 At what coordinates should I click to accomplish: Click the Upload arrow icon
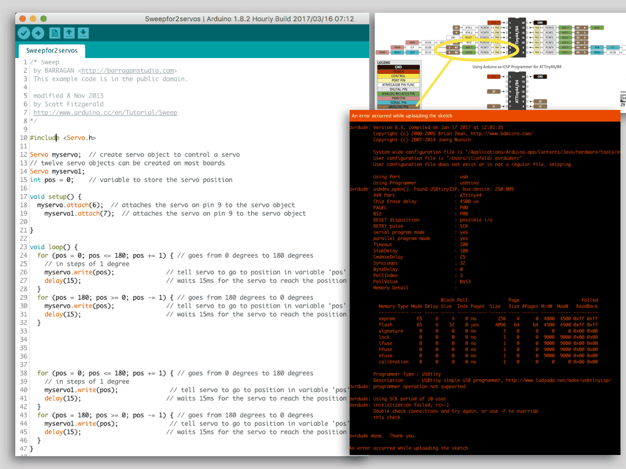38,33
